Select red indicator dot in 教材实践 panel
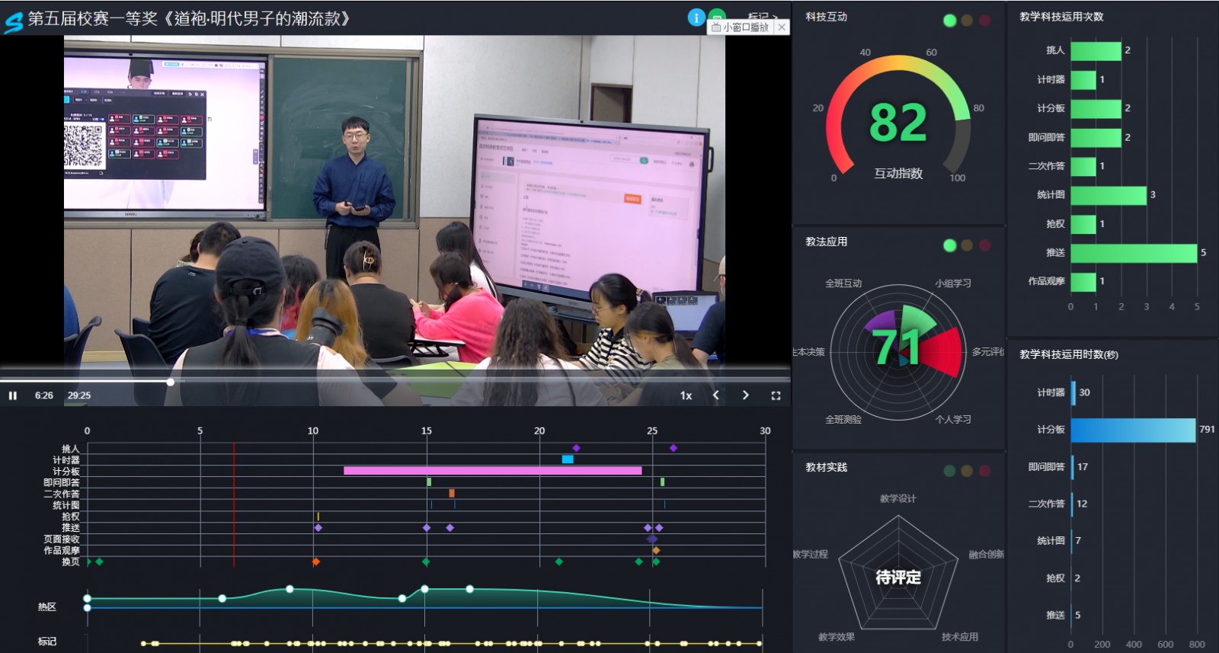The image size is (1219, 653). pyautogui.click(x=984, y=471)
